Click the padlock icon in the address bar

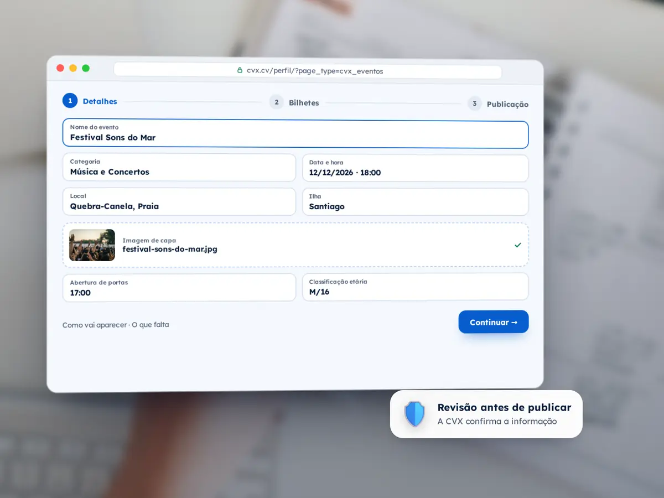[240, 70]
